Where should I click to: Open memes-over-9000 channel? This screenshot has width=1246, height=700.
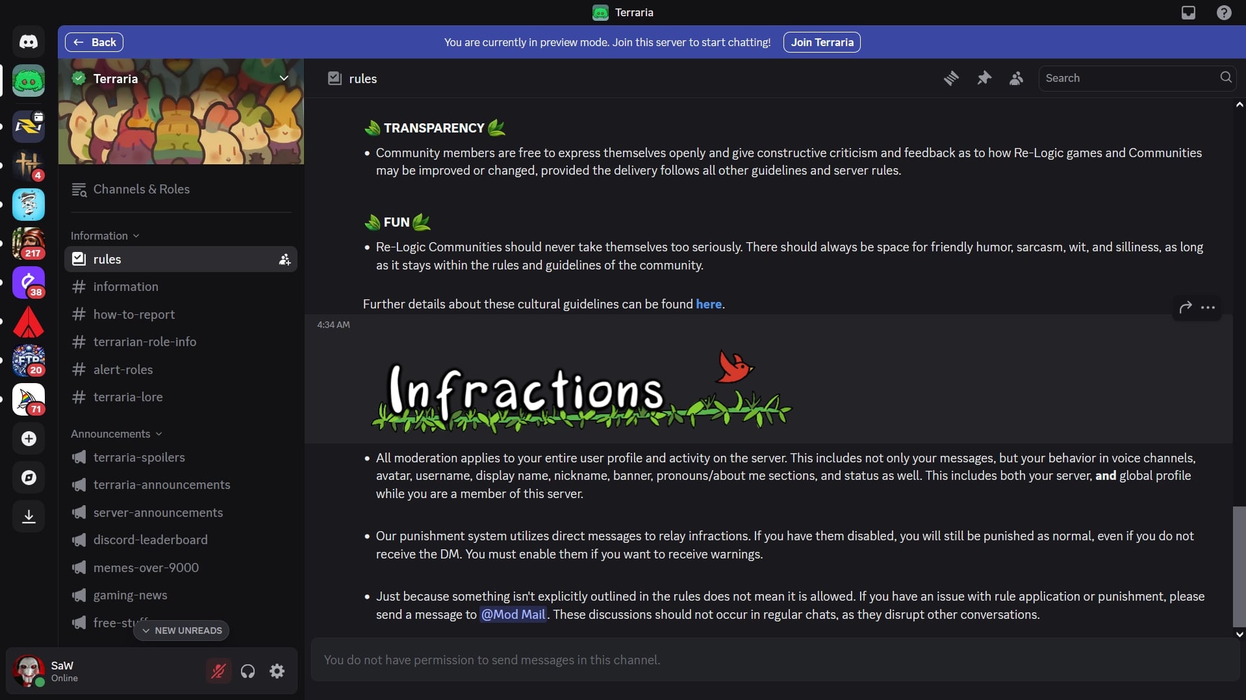(181, 568)
